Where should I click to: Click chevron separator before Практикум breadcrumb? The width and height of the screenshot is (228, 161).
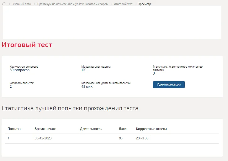pyautogui.click(x=34, y=4)
